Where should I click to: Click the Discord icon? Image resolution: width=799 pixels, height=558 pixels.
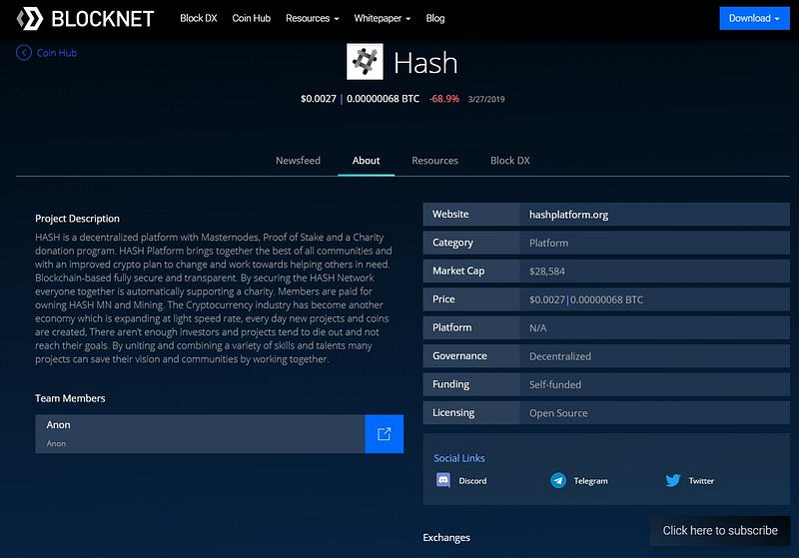[x=443, y=480]
